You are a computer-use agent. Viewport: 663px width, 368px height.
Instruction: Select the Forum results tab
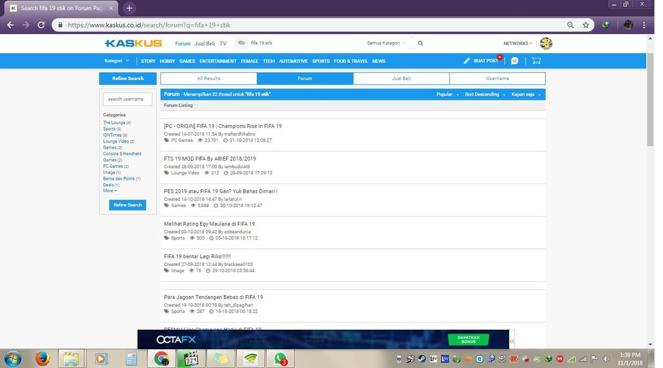click(305, 79)
